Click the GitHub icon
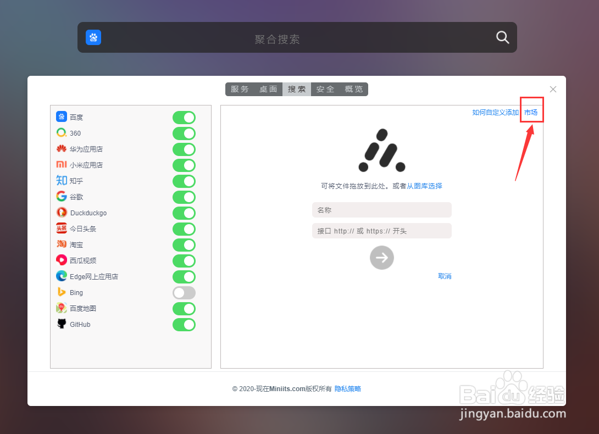 point(62,324)
